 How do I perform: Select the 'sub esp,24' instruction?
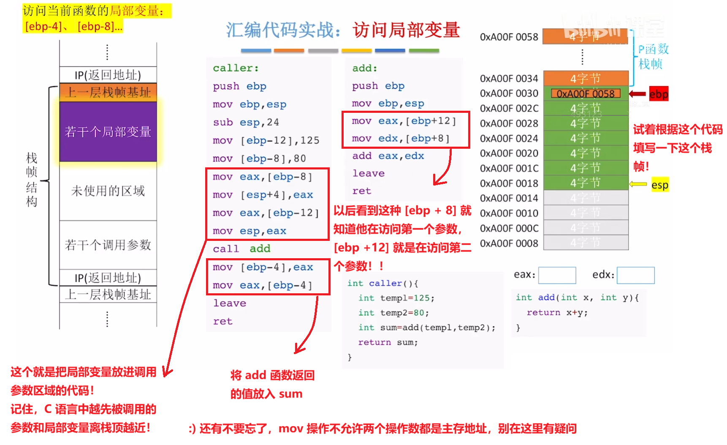(x=246, y=123)
